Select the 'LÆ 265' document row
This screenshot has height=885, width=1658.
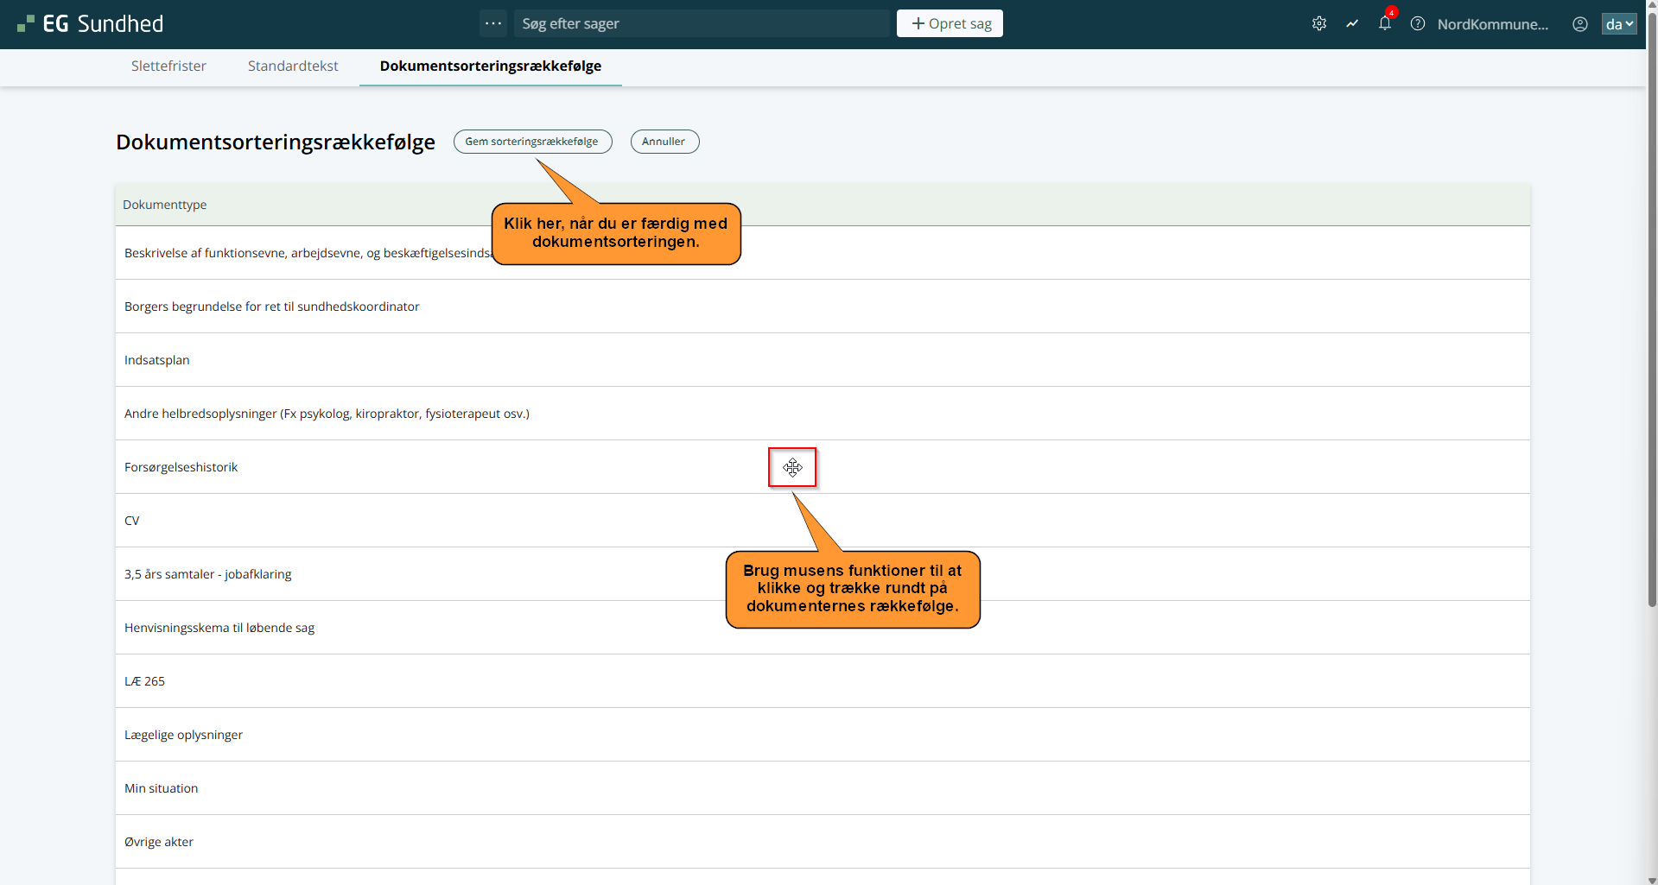[x=145, y=681]
